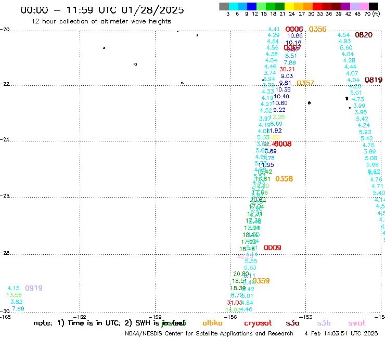This screenshot has height=338, width=385.
Task: Click the subtitle "12 hour collection of altimeter wave heights"
Action: tap(101, 21)
